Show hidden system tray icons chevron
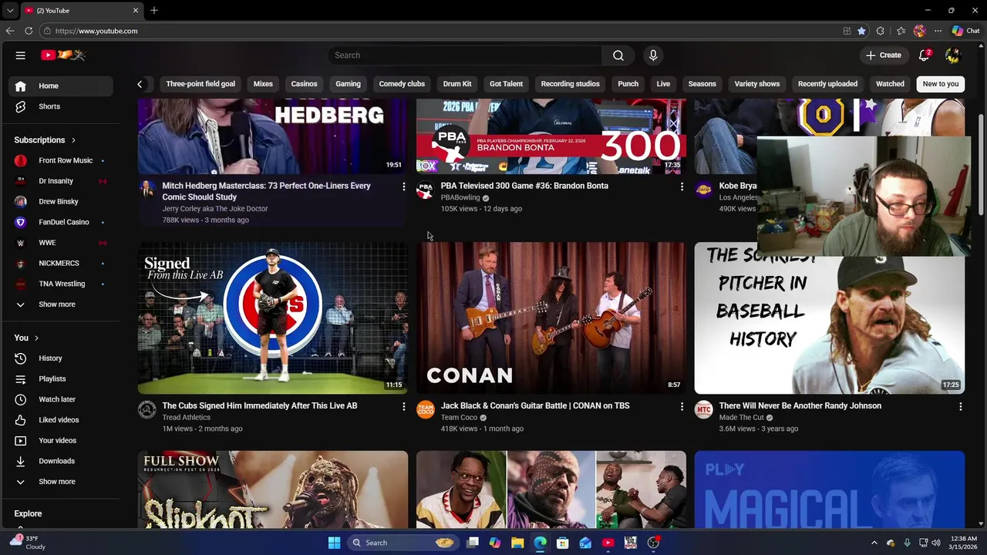 [874, 543]
